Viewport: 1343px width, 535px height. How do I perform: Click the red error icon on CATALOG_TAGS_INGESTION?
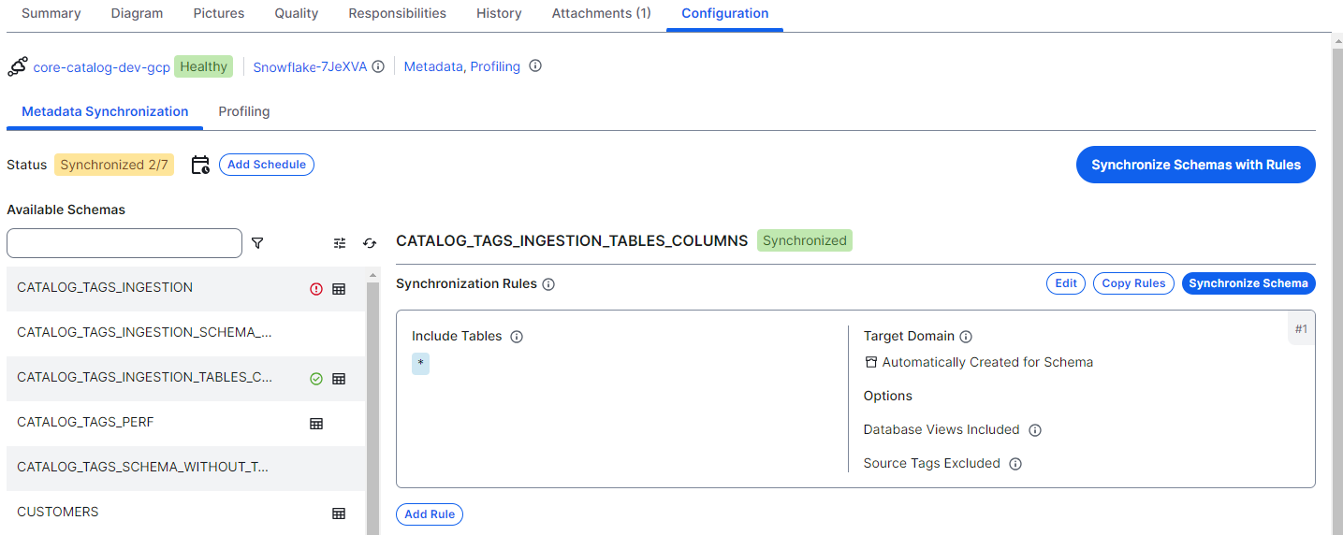[x=316, y=289]
